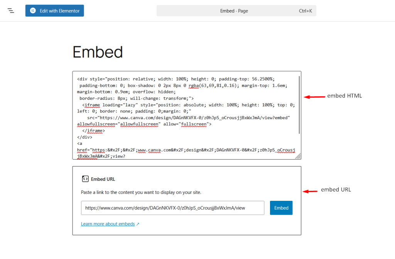Viewport: 395px width, 259px height.
Task: Launch Edit with Elementor
Action: [x=54, y=10]
